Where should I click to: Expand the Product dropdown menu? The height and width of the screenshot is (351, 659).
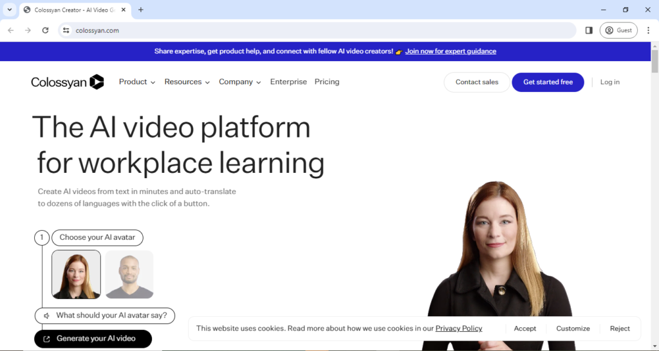click(137, 82)
